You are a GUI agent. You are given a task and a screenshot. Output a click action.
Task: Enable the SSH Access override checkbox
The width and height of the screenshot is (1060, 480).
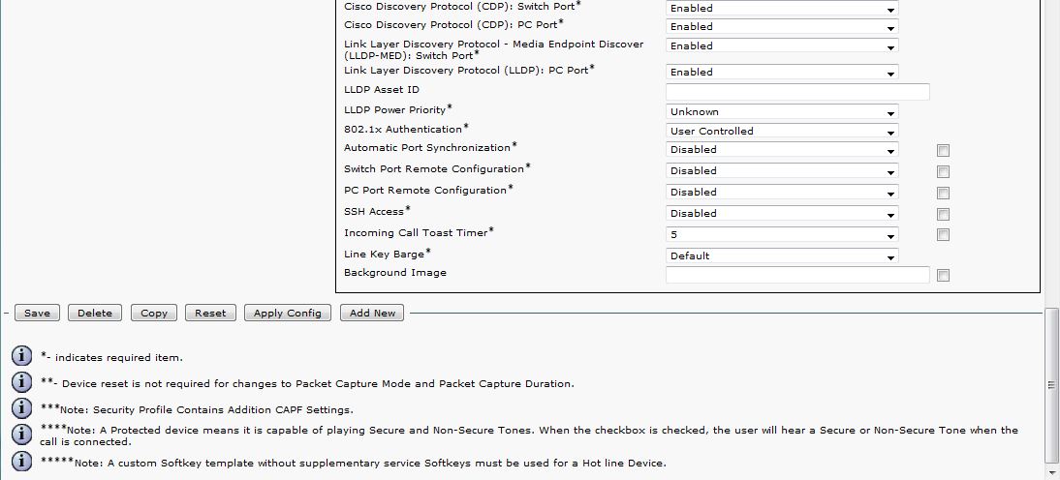pyautogui.click(x=943, y=214)
